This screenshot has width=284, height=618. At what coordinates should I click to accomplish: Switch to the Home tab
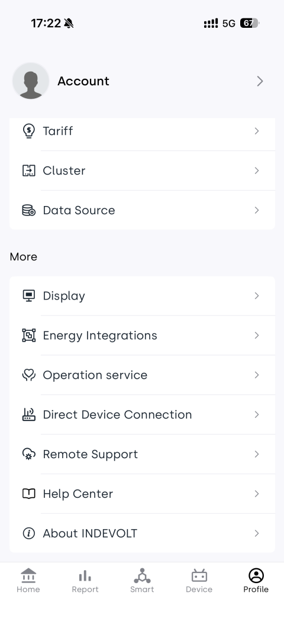(28, 581)
